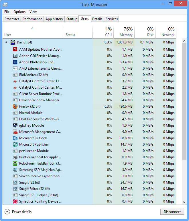
Task: Maximize the Task Manager window
Action: 170,3
